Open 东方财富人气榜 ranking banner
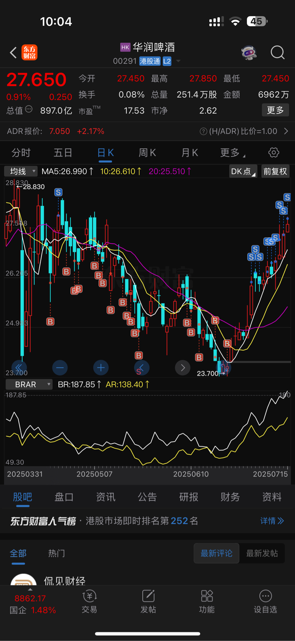Screen dimensions: 295x641 point(147,521)
